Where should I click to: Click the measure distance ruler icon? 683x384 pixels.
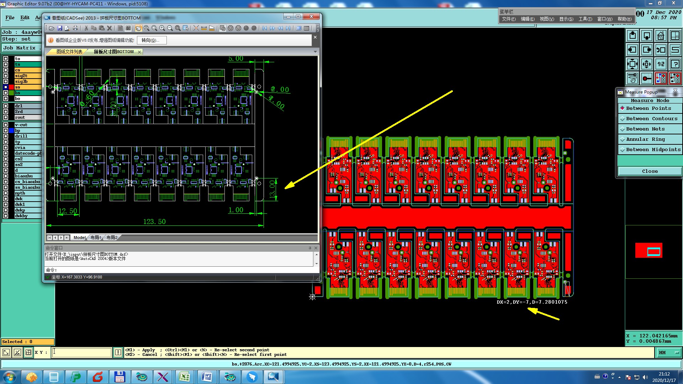(204, 28)
